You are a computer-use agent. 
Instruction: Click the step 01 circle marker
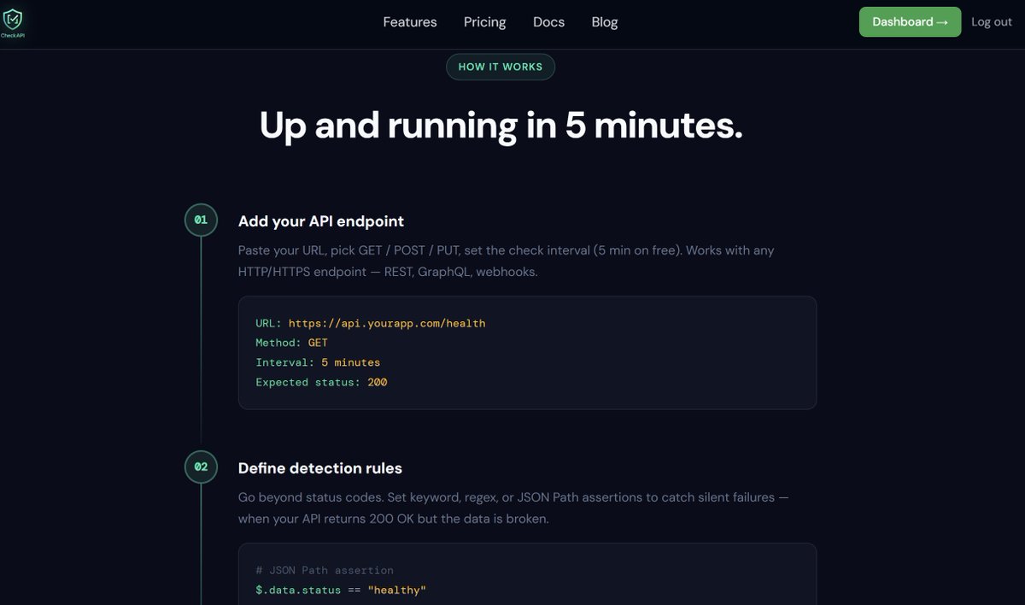pos(201,220)
